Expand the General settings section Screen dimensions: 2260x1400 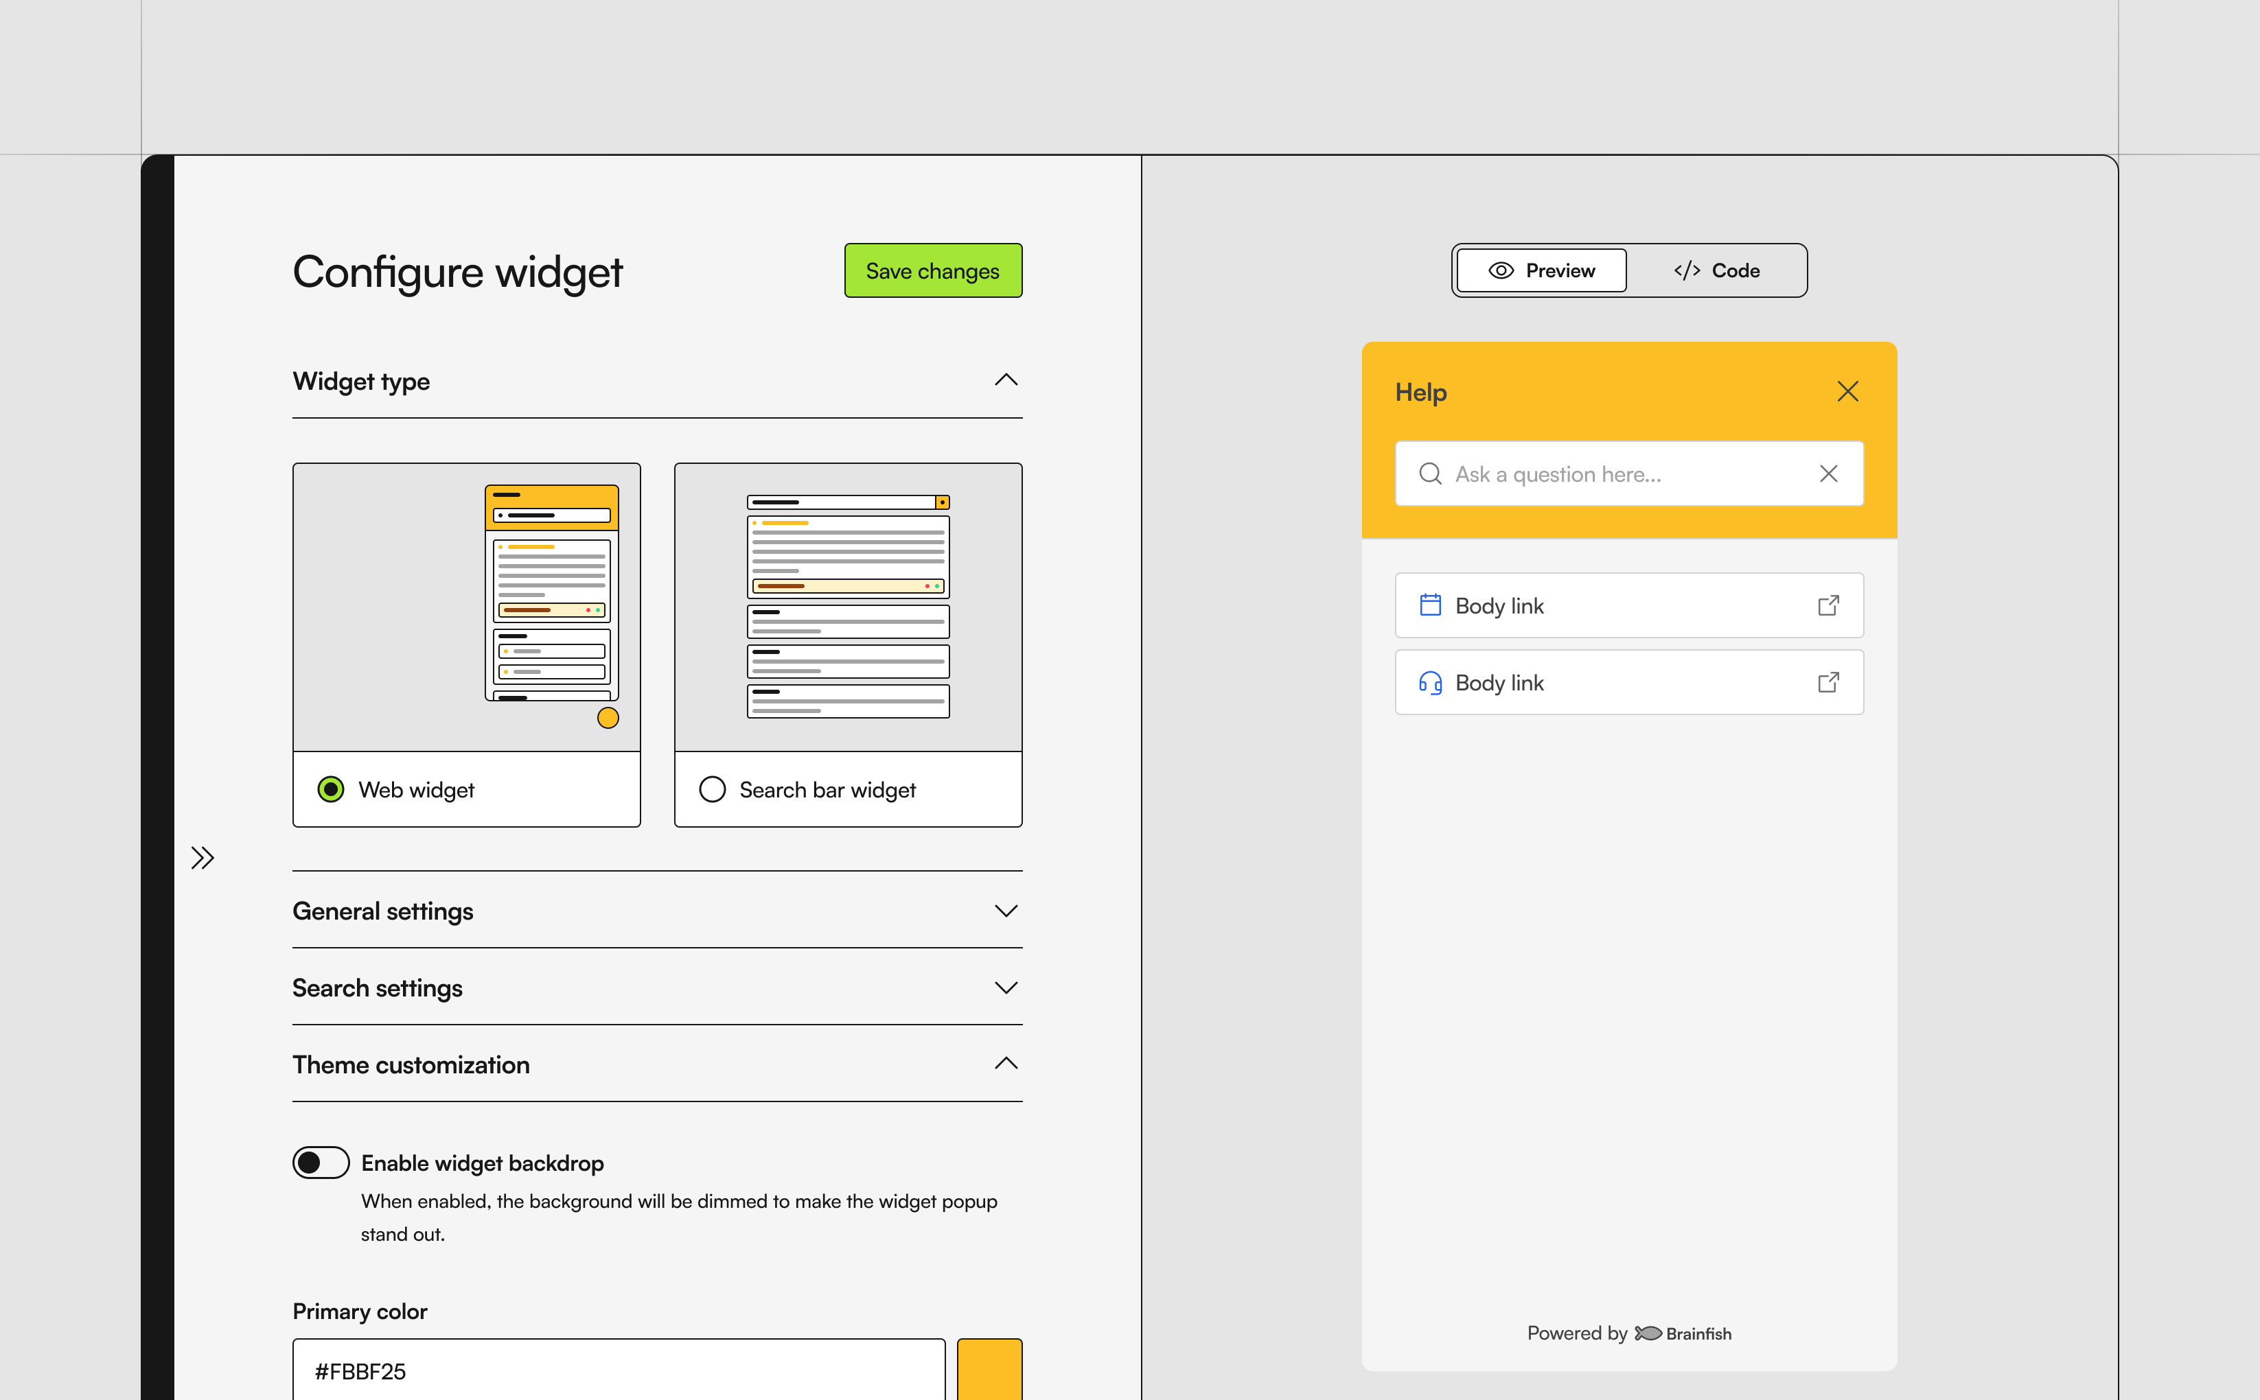tap(657, 911)
